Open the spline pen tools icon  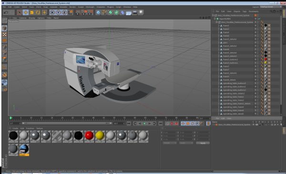104,12
